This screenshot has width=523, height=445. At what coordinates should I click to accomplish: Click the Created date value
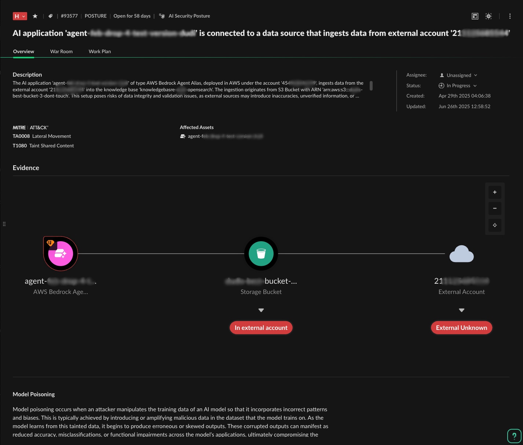point(465,96)
